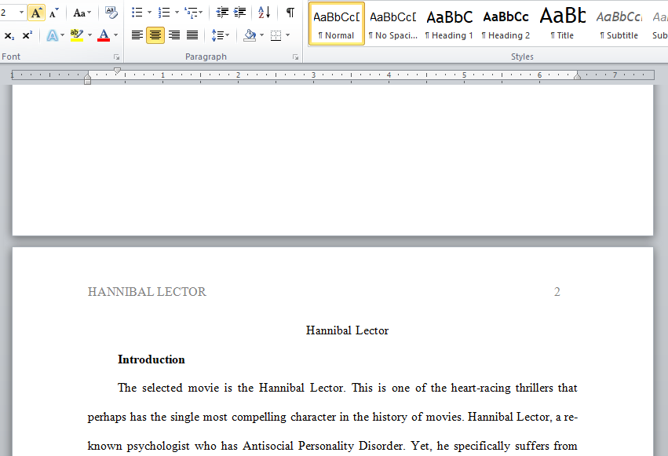Apply Superscript formatting
668x456 pixels.
[x=27, y=35]
